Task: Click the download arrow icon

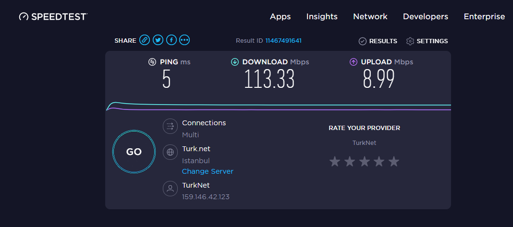Action: click(x=235, y=62)
